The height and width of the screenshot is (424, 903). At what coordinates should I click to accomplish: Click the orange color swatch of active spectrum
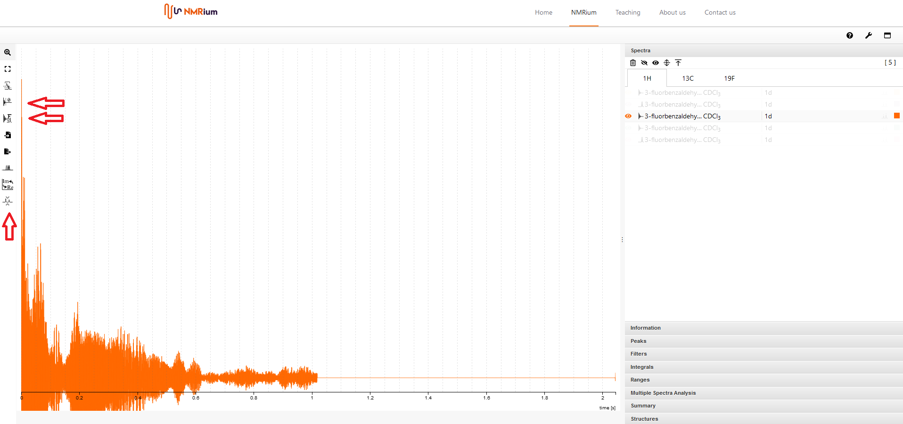(x=897, y=116)
